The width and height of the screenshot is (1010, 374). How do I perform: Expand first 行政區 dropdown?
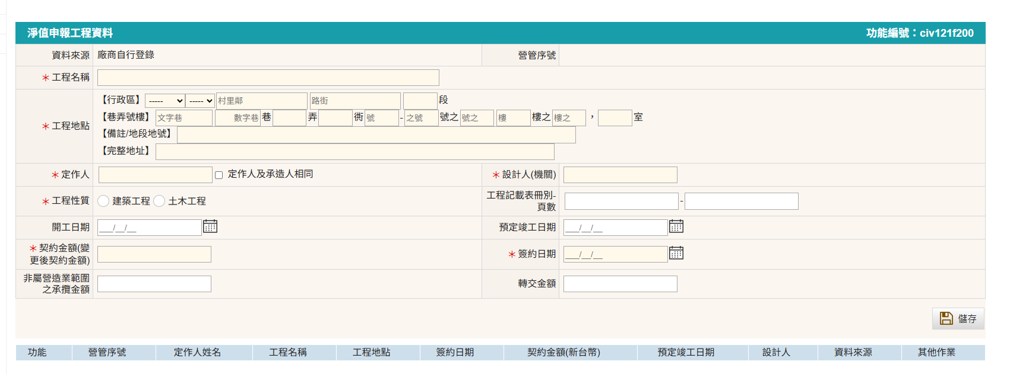[x=164, y=101]
